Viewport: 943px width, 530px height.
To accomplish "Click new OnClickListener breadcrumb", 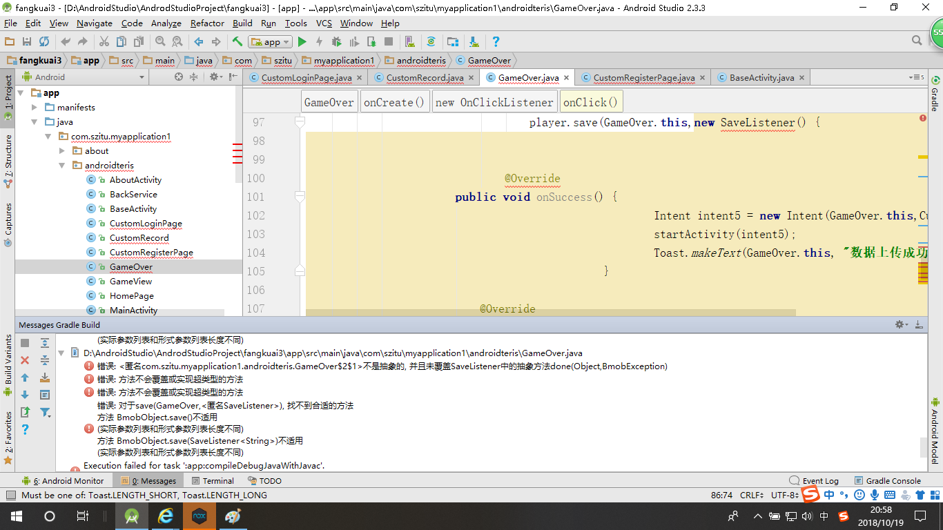I will point(495,102).
